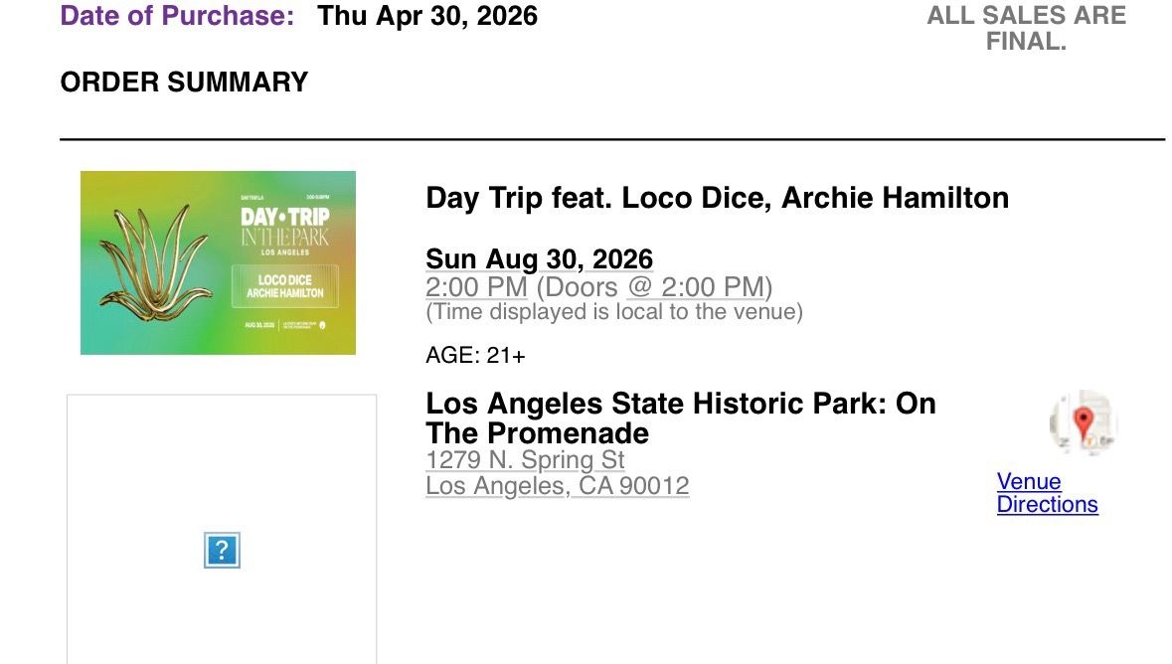Screen dimensions: 1172x664
Task: Click the AGE: 21+ text
Action: 475,355
